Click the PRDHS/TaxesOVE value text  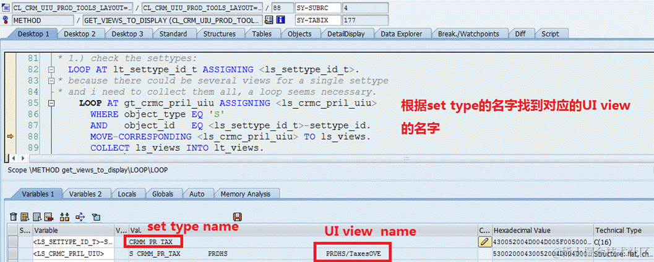coord(353,253)
